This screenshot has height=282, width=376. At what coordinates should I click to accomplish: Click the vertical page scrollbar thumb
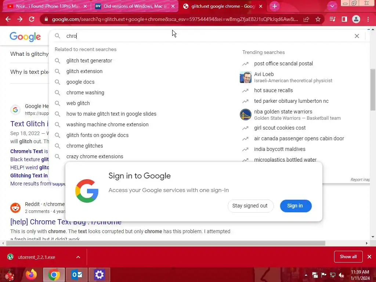click(x=373, y=90)
